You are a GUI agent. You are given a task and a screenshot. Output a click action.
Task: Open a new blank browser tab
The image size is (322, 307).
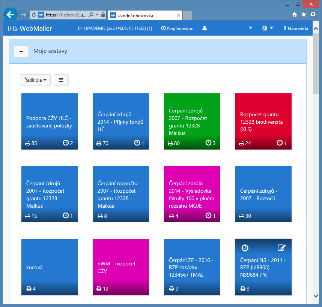click(188, 15)
